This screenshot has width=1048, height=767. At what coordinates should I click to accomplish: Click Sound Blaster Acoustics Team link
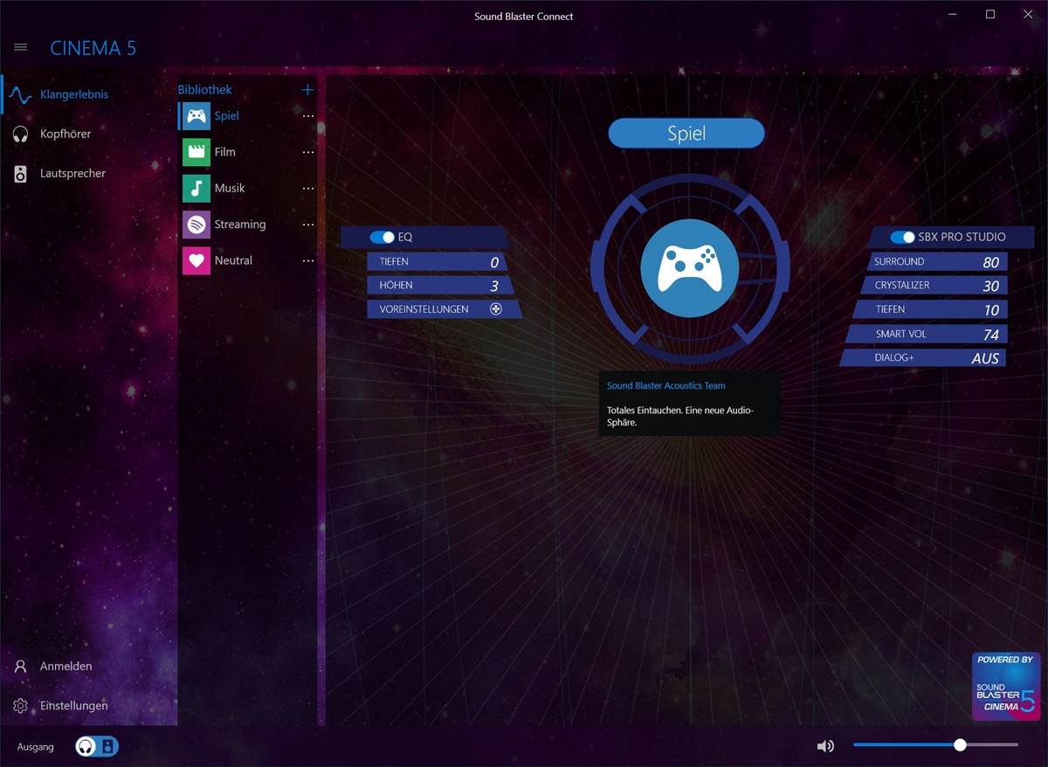click(666, 385)
